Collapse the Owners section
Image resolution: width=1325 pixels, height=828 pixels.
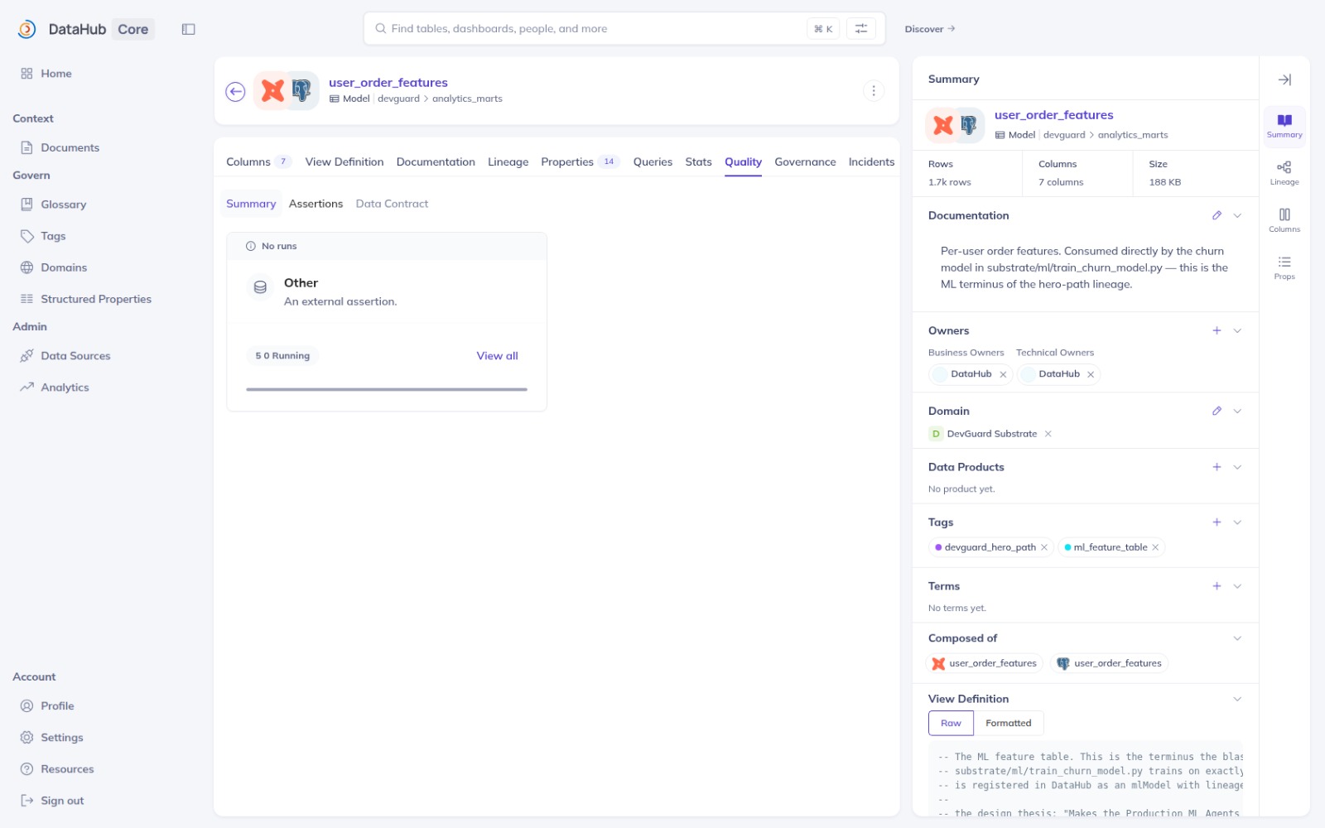click(x=1237, y=330)
